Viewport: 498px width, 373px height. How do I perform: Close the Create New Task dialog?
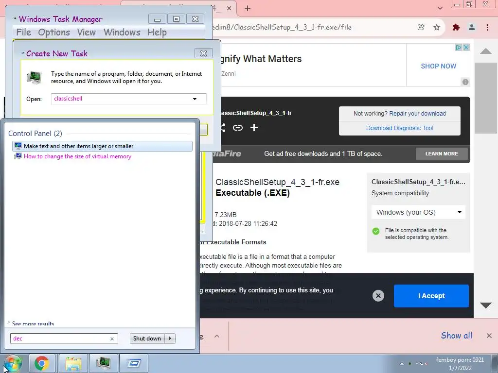point(203,53)
